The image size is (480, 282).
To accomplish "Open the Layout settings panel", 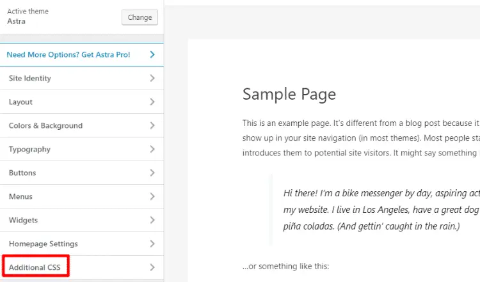I will tap(21, 102).
